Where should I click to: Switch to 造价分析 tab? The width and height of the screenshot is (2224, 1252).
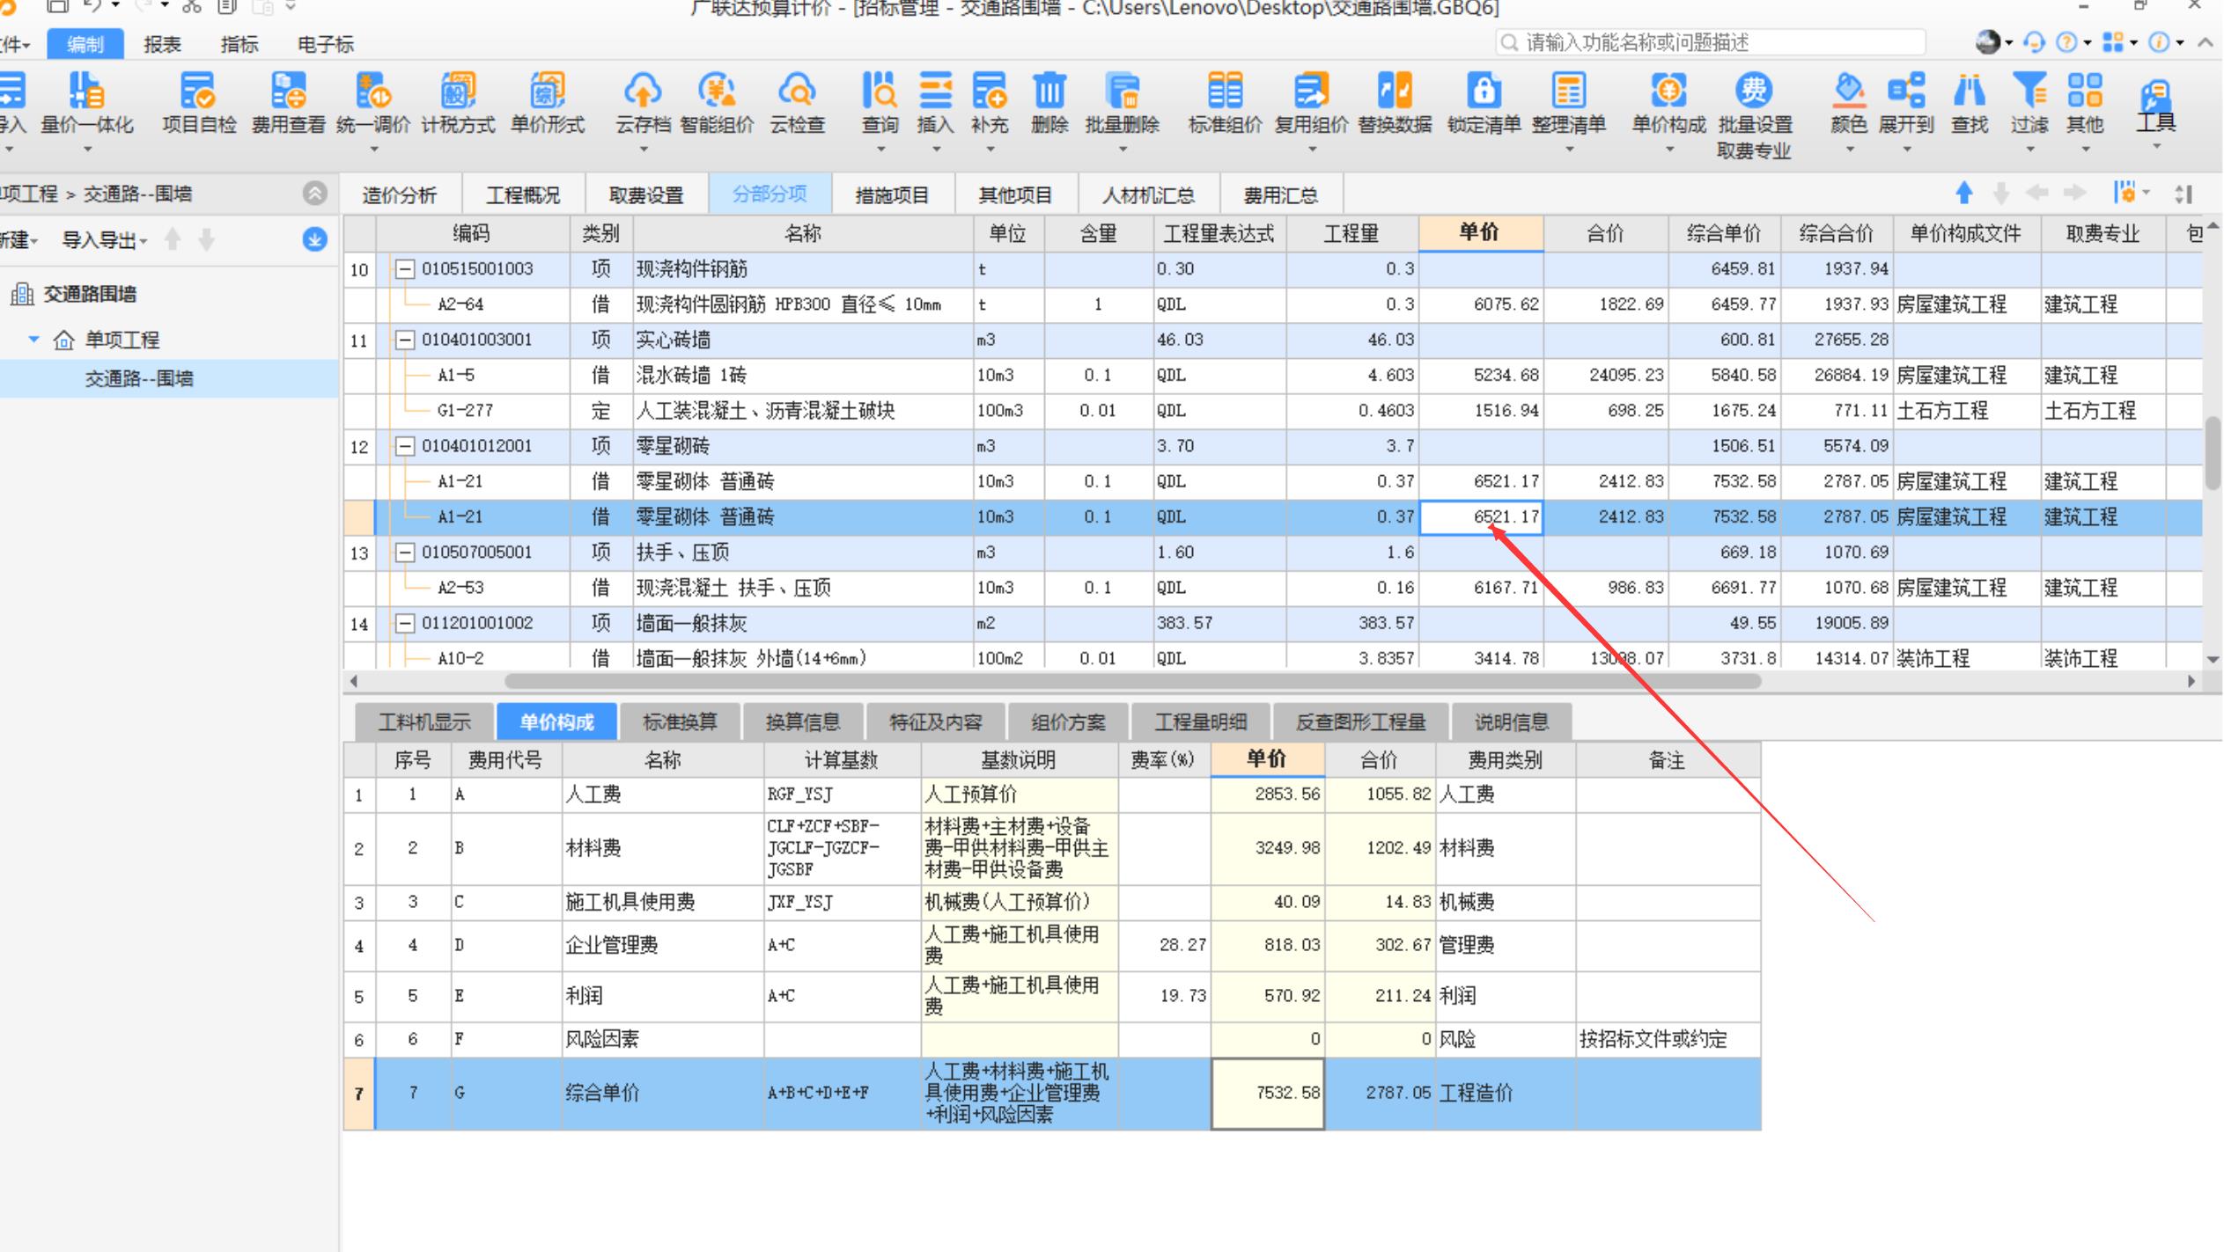(x=399, y=194)
